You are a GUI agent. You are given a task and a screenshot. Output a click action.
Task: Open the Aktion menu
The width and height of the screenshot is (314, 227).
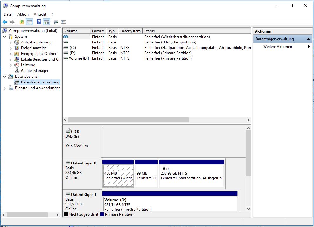click(x=23, y=14)
